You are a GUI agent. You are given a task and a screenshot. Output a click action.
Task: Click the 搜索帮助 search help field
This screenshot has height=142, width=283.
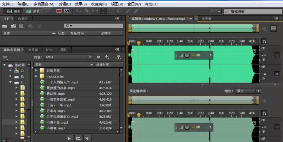click(x=253, y=12)
